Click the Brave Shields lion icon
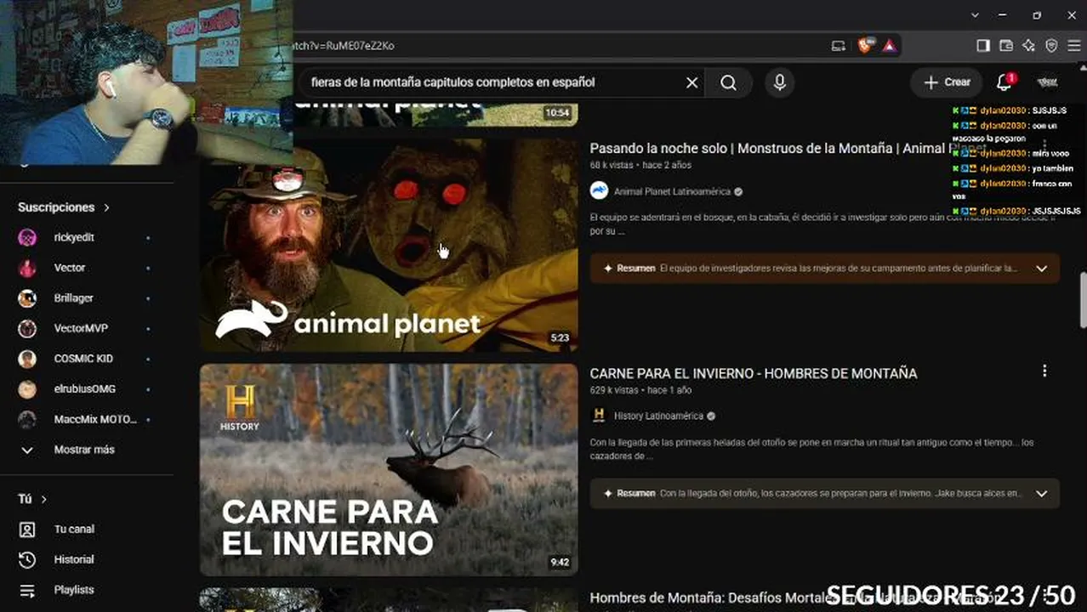This screenshot has height=612, width=1087. point(865,46)
